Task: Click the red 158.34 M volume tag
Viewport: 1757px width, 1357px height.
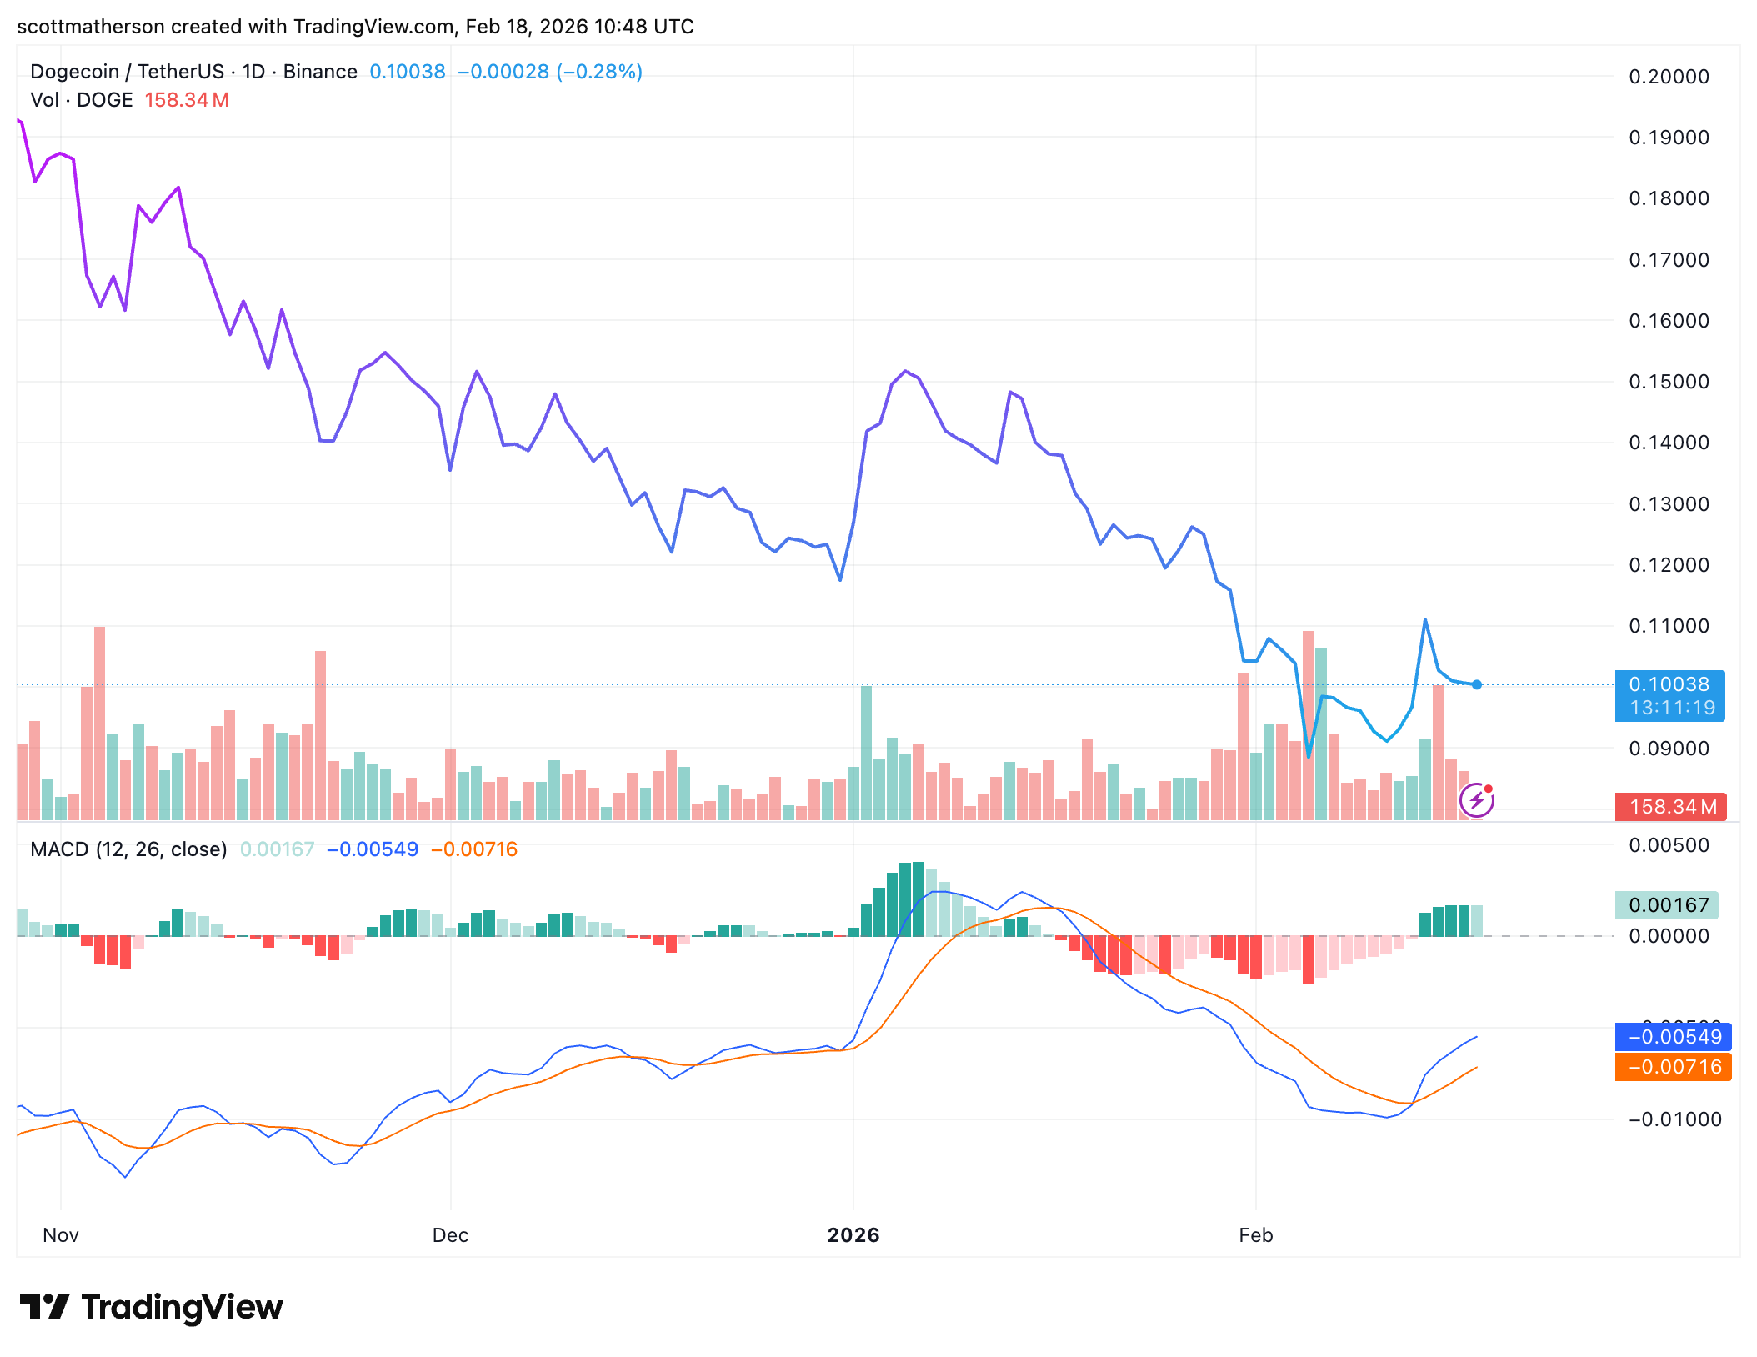Action: coord(1670,807)
